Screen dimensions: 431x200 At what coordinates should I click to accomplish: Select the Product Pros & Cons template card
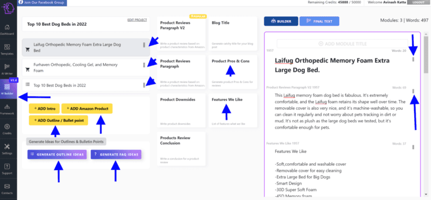click(233, 72)
